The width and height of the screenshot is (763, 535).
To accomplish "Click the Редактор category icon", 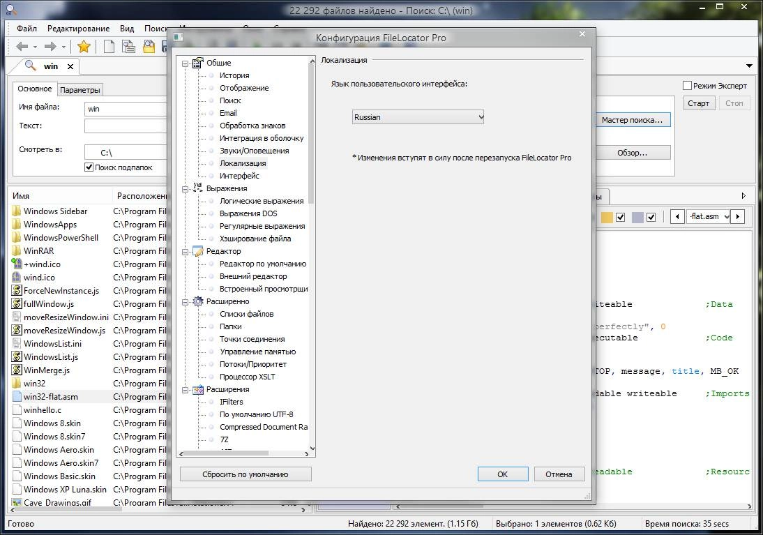I will click(197, 251).
